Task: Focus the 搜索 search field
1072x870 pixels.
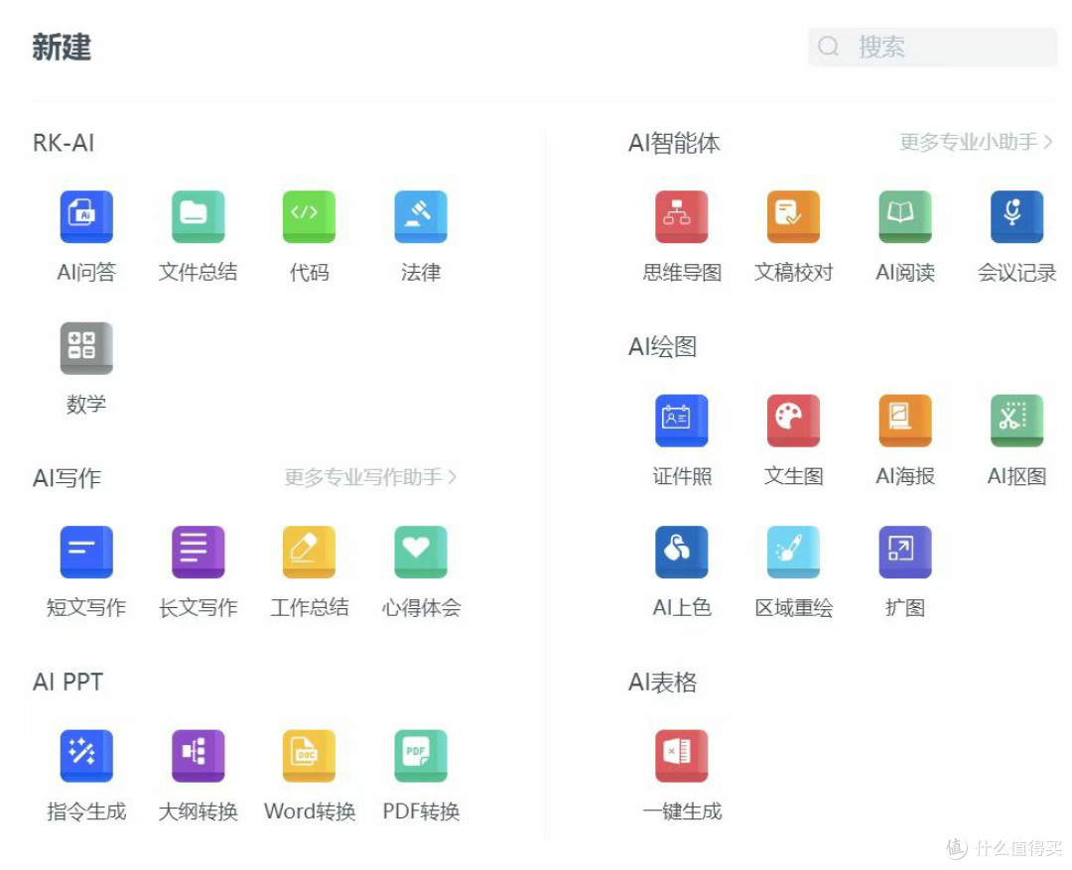Action: point(932,48)
